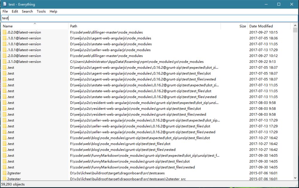This screenshot has height=188, width=299.
Task: Click the scrollbar's down arrow icon
Action: tap(295, 177)
